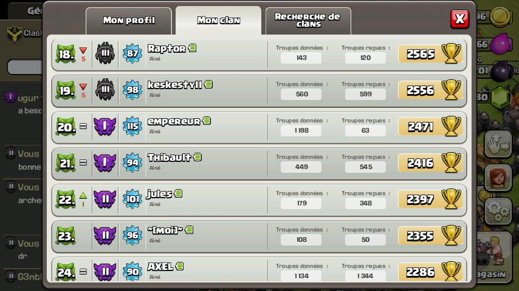Select the ~[Moi]~ member row
Viewport: 519px width, 291px height.
259,236
